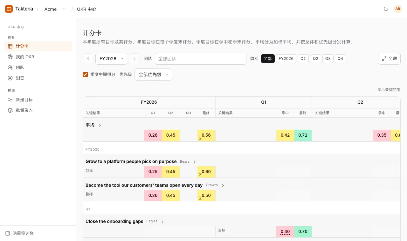Enter fullscreen with 全屏 button

click(389, 59)
